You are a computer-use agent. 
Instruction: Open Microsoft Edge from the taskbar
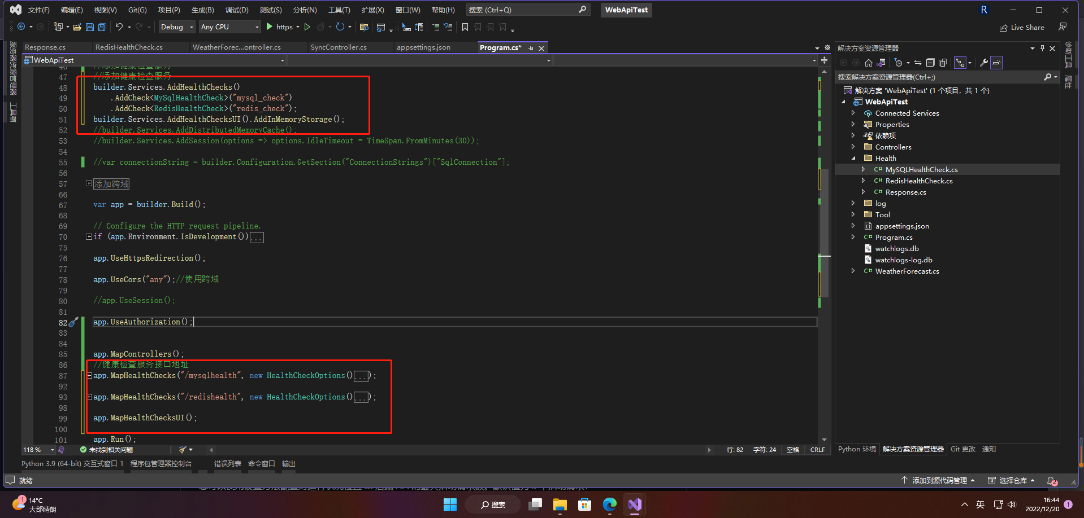[609, 504]
